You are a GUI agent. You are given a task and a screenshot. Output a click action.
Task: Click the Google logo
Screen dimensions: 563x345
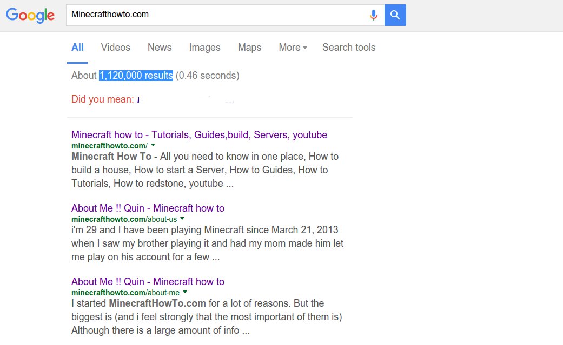(30, 15)
